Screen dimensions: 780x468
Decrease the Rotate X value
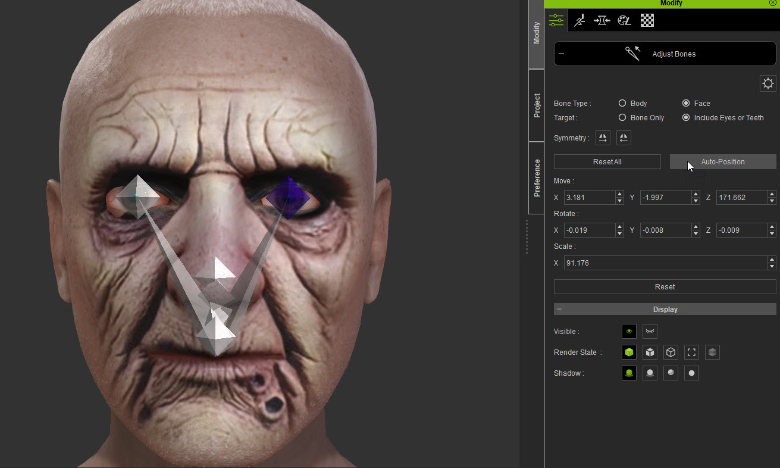click(619, 233)
